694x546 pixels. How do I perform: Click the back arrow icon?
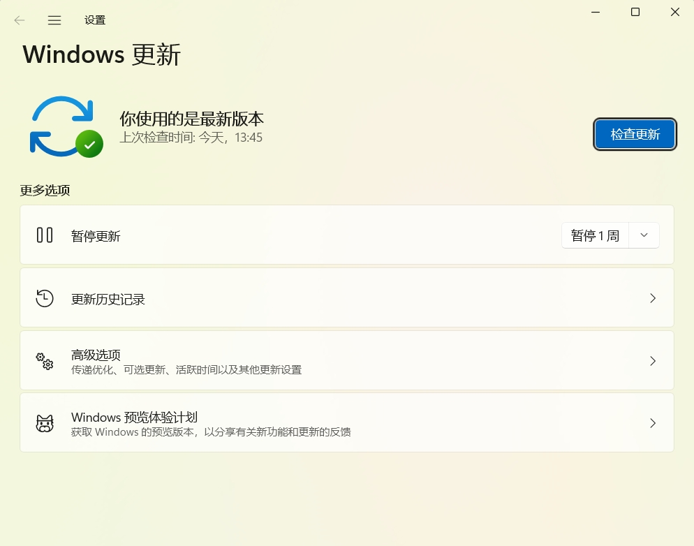coord(20,20)
